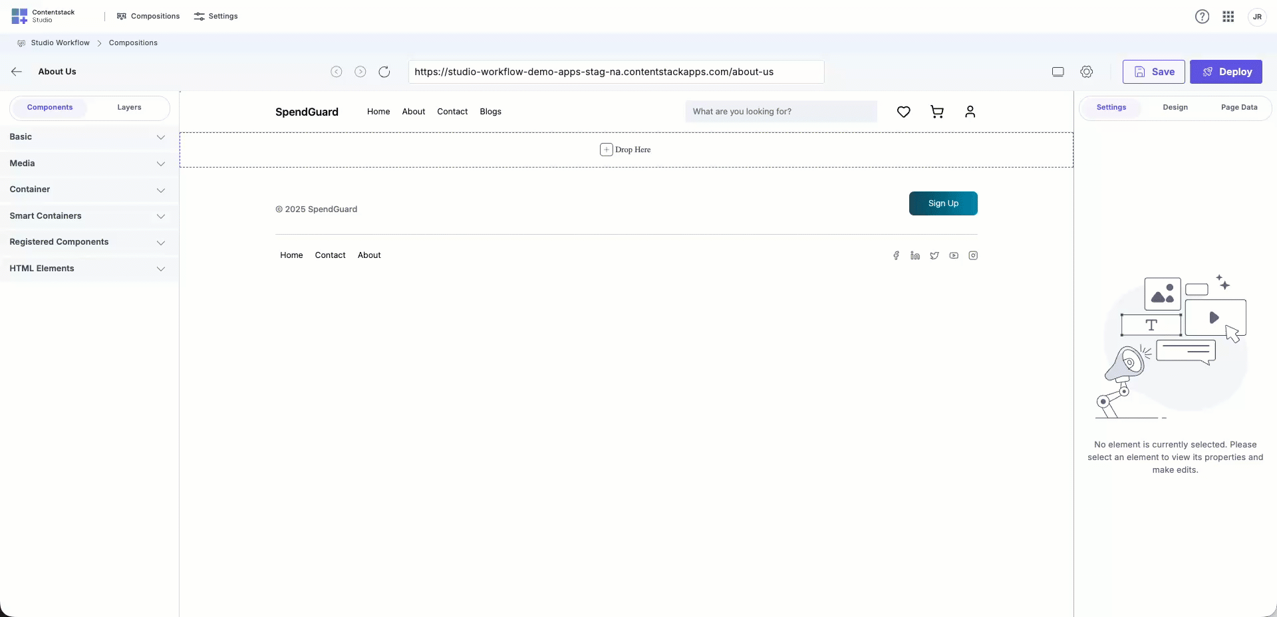Image resolution: width=1277 pixels, height=617 pixels.
Task: Click the plus icon in Drop Here zone
Action: pos(607,150)
